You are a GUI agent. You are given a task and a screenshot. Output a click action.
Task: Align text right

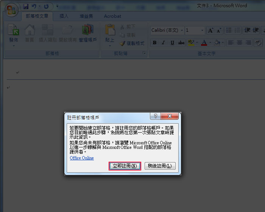(x=248, y=43)
